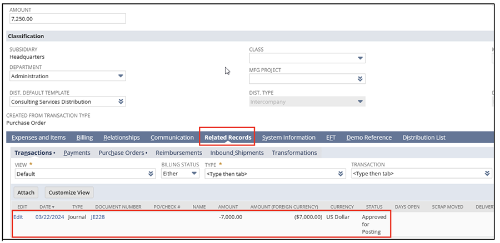500x243 pixels.
Task: Expand the MFG Project list arrows
Action: [360, 79]
